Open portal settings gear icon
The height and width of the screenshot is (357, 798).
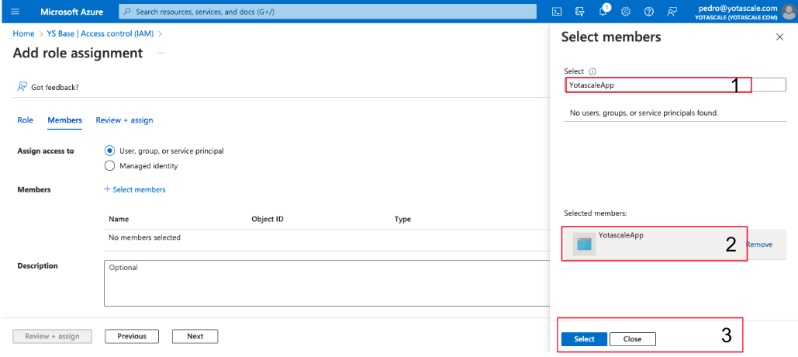click(626, 12)
